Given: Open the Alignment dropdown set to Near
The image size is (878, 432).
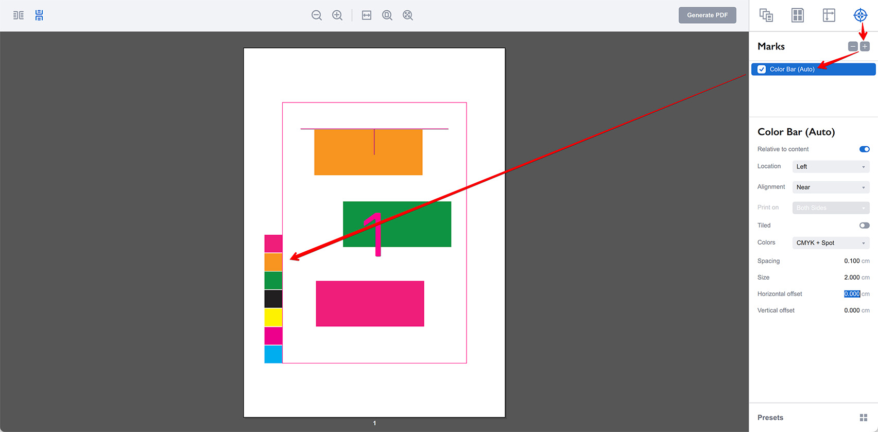Looking at the screenshot, I should (831, 187).
